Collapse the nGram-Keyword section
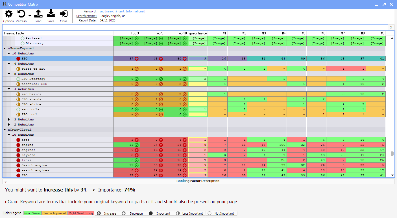Screen dimensions: 397x218 [x=5, y=49]
